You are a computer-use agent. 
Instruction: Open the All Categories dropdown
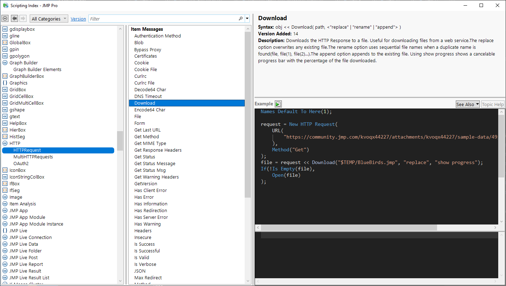pyautogui.click(x=49, y=19)
